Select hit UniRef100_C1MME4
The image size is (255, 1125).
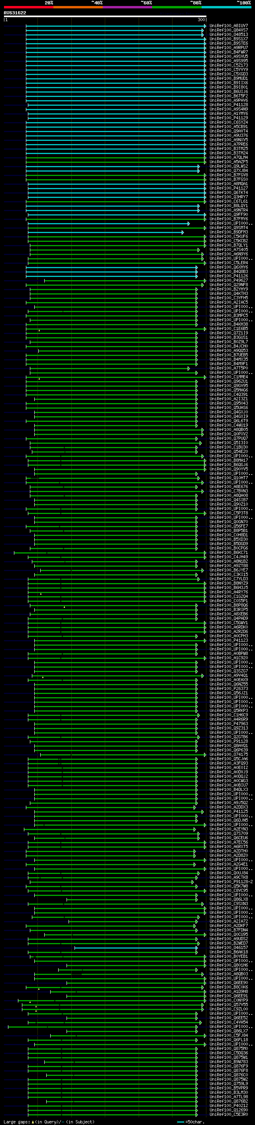228,377
